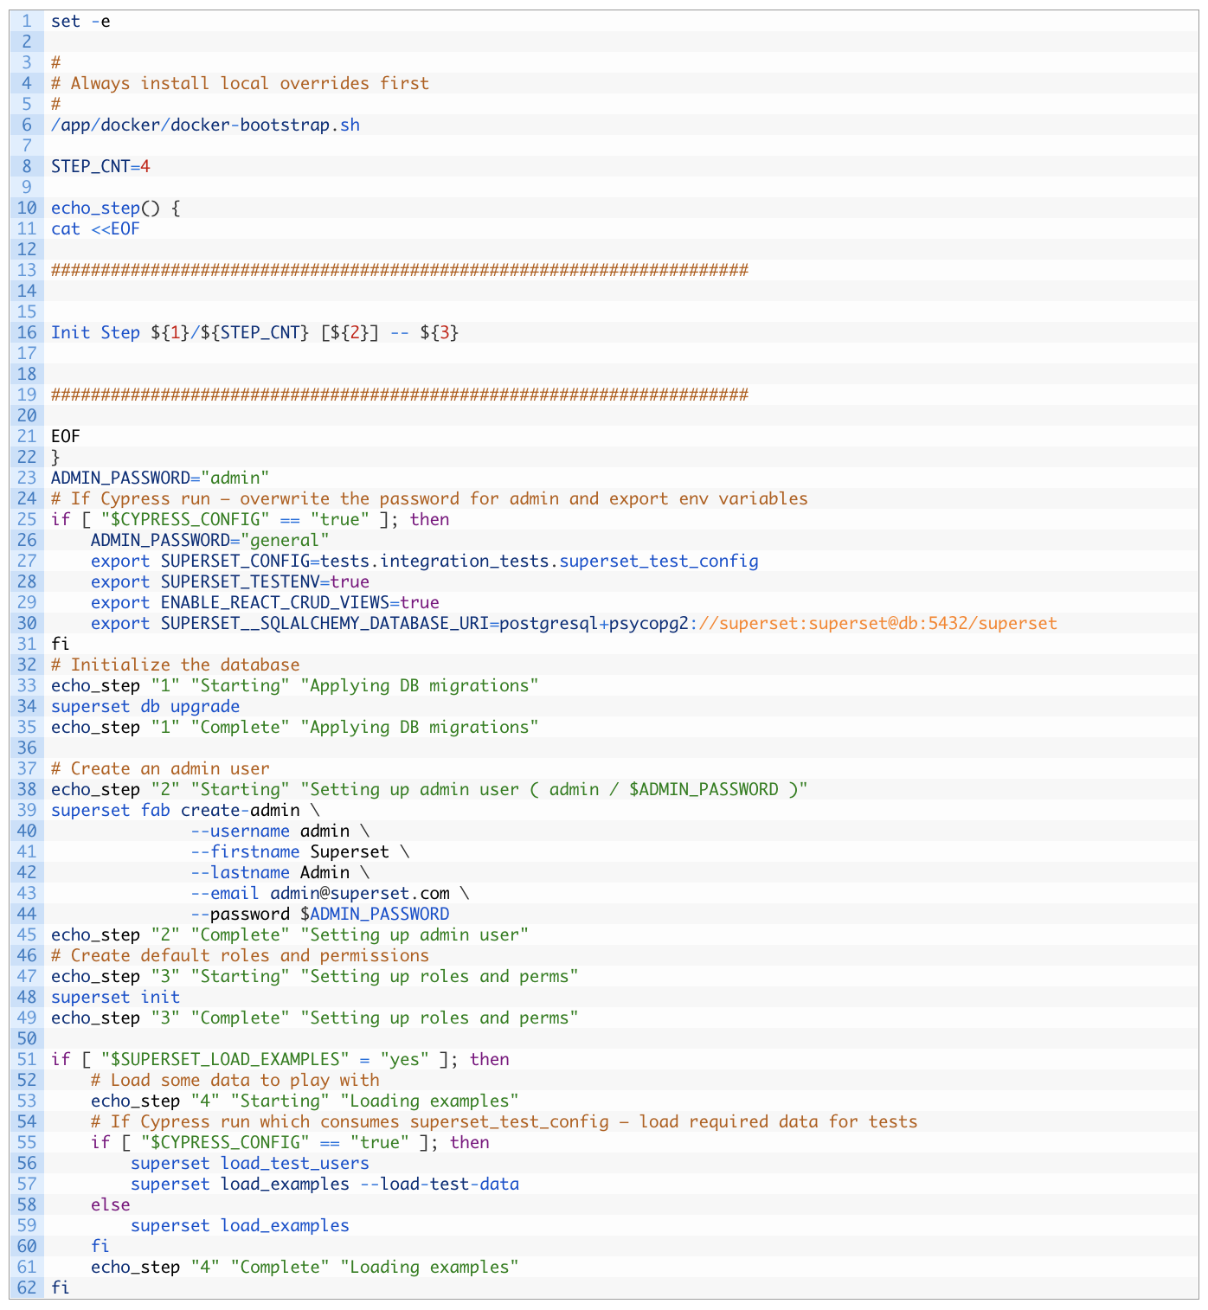Click the '--email admin@superset.com \' option

331,893
